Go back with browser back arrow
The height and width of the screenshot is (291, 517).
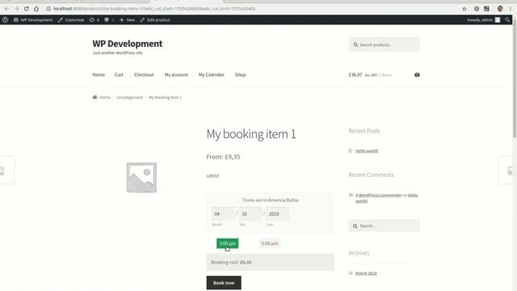point(6,9)
